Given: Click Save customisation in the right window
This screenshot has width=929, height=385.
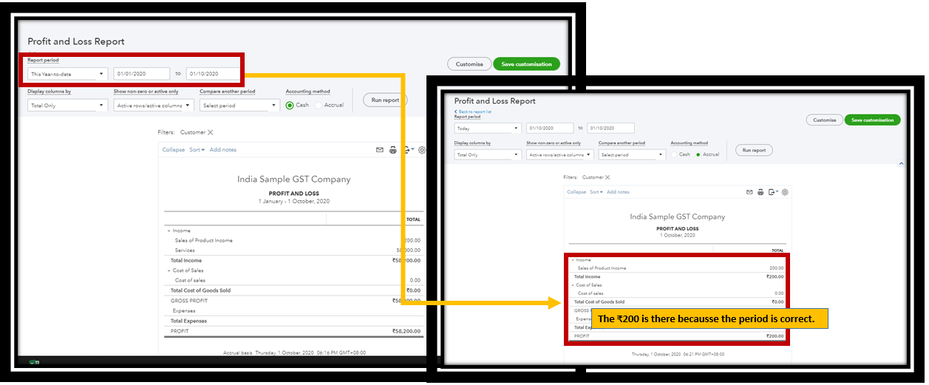Looking at the screenshot, I should tap(873, 120).
